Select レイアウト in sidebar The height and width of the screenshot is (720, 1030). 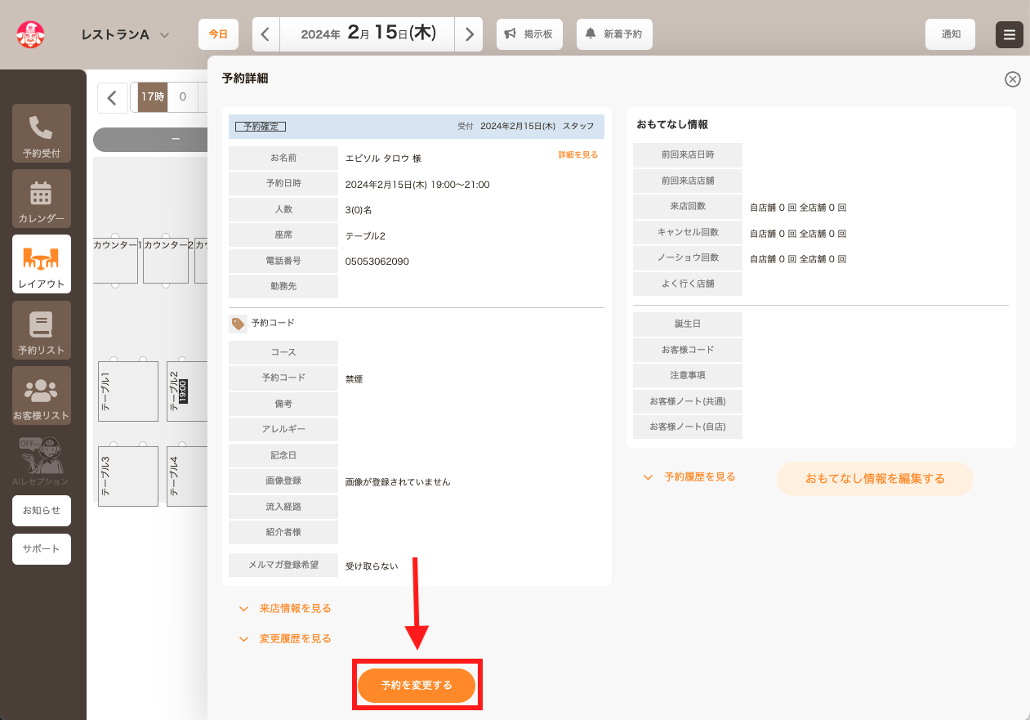(x=42, y=264)
